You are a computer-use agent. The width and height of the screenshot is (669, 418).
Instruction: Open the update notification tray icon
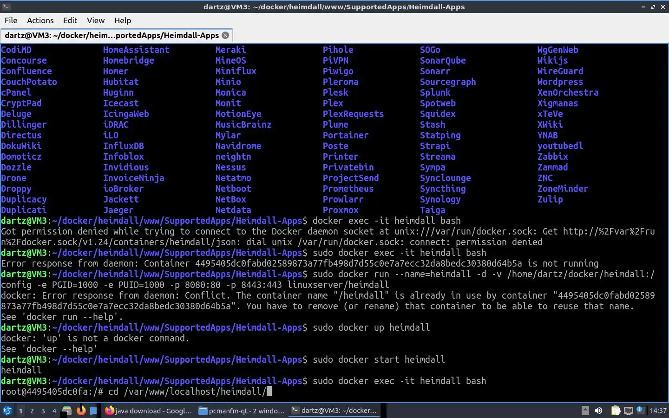pyautogui.click(x=640, y=410)
